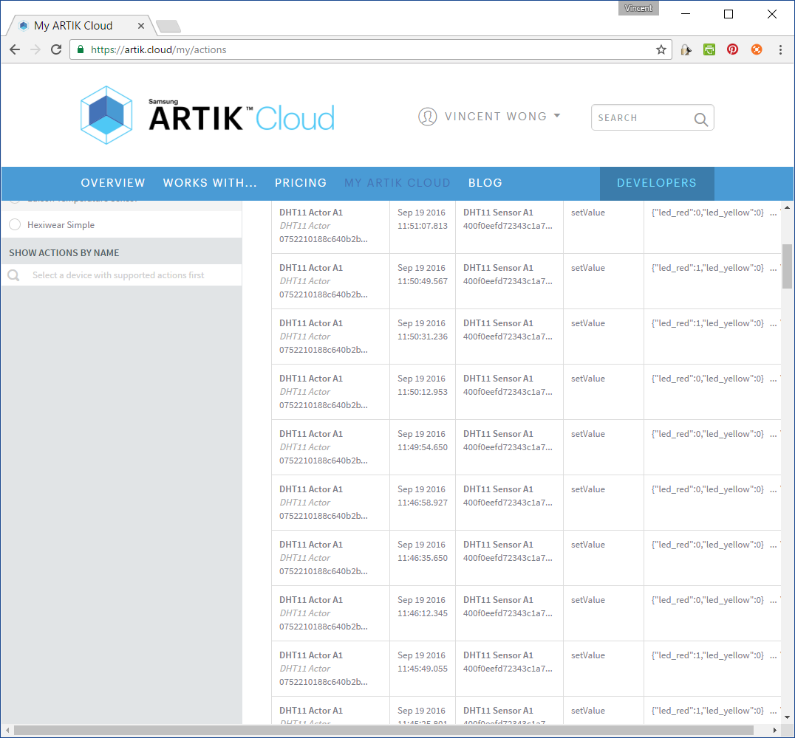Click the orange extension icon in the toolbar
This screenshot has width=795, height=738.
point(756,49)
